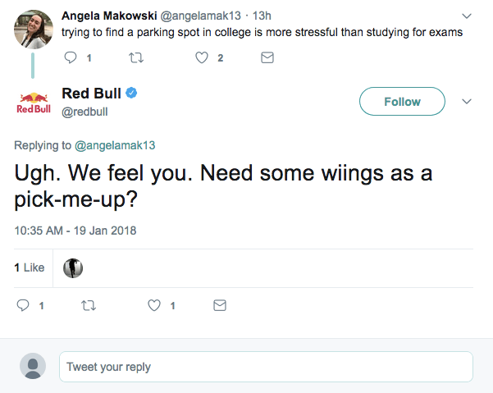493x393 pixels.
Task: Like Angela's tweet with heart icon
Action: tap(202, 57)
